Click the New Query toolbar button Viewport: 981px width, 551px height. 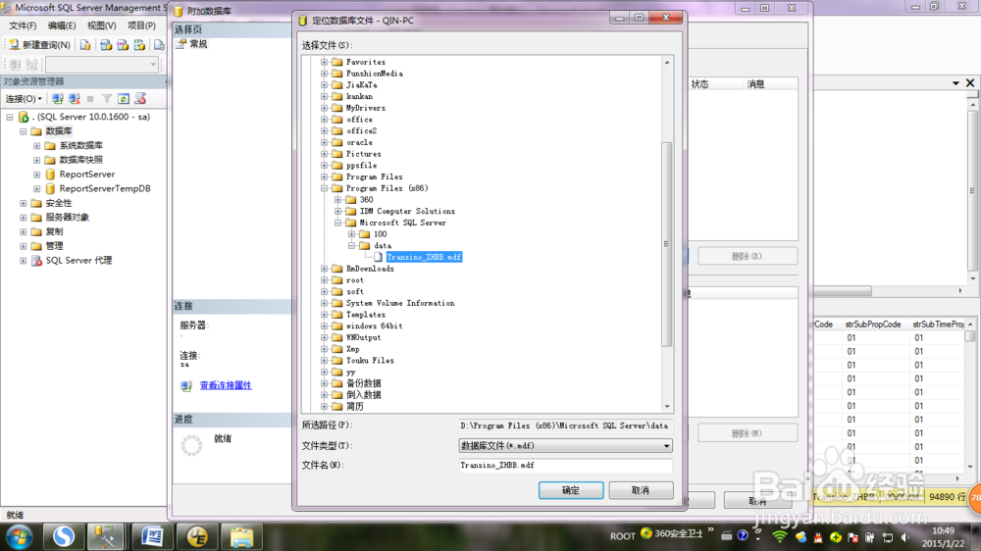coord(39,45)
